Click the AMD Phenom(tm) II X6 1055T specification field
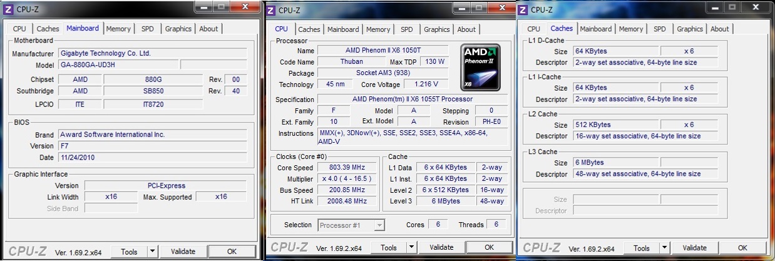This screenshot has height=261, width=775. coord(413,100)
